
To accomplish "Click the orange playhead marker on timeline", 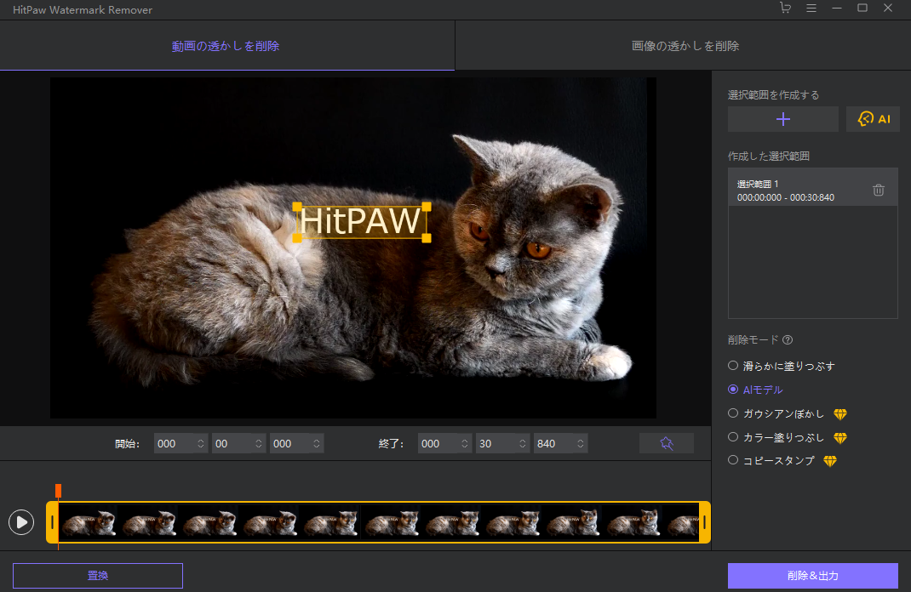I will point(58,491).
